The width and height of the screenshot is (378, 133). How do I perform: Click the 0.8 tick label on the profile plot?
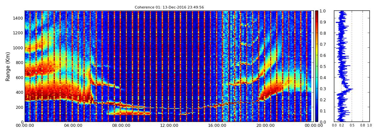click(363, 125)
